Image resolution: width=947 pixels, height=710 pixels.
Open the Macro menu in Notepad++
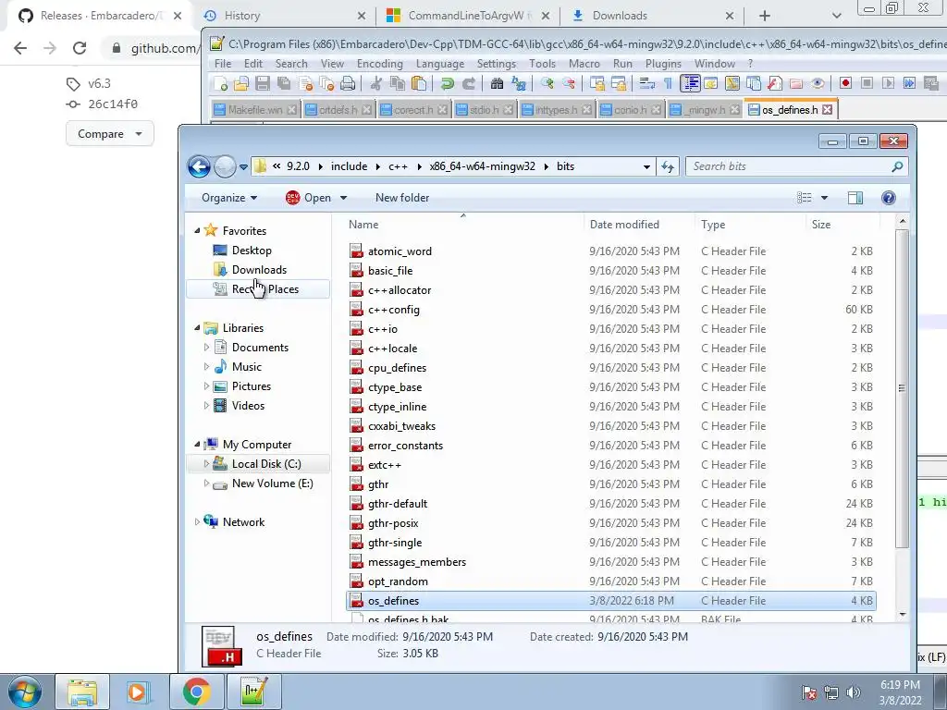pos(584,64)
